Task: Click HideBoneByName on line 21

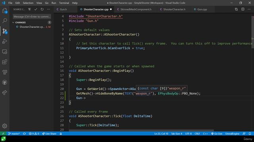Action: tap(110, 93)
